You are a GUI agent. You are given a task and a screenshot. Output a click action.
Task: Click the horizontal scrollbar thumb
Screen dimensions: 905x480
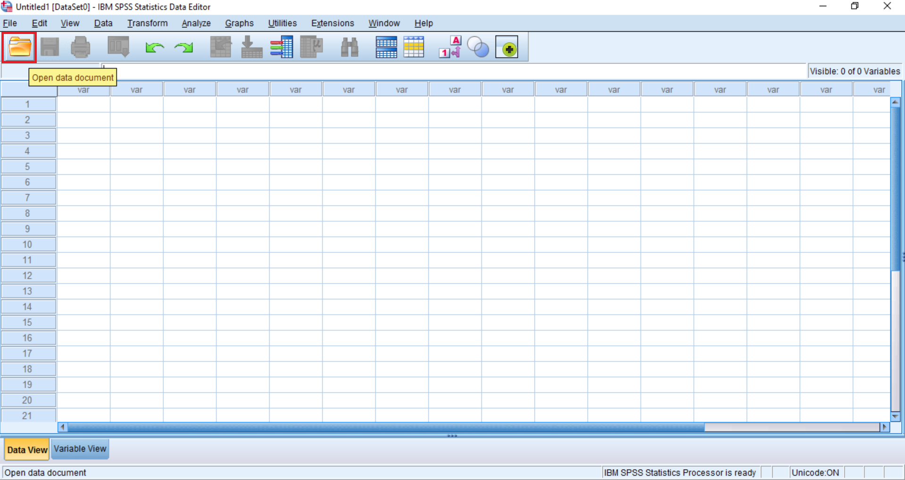pos(386,427)
